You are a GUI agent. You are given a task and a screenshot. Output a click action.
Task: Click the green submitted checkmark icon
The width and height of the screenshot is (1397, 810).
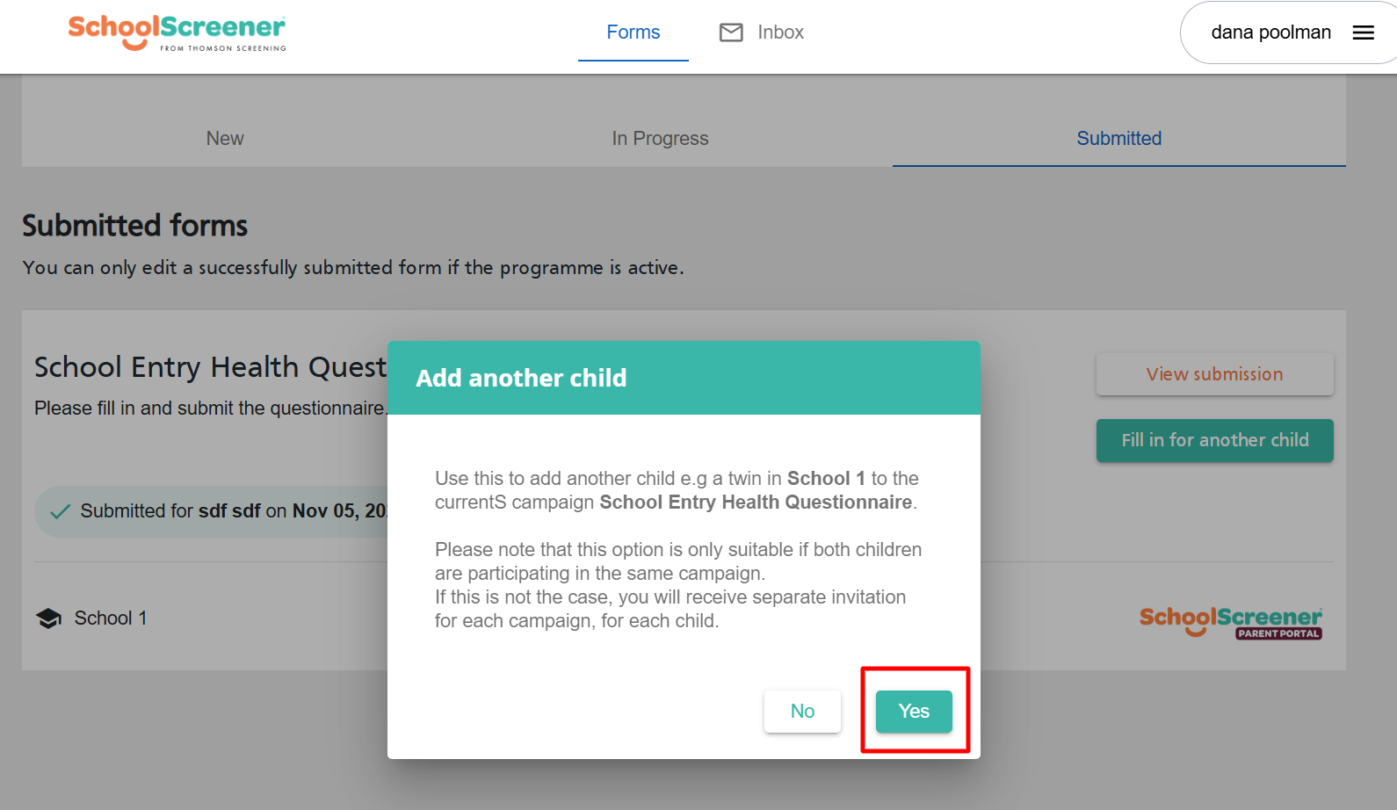60,511
